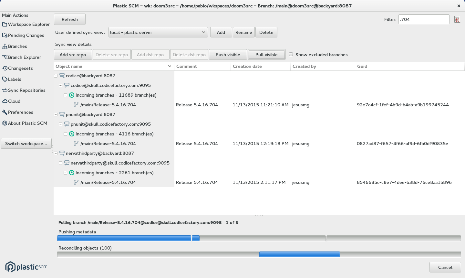Click the Workspace Explorer folder icon
465x278 pixels.
coord(5,24)
